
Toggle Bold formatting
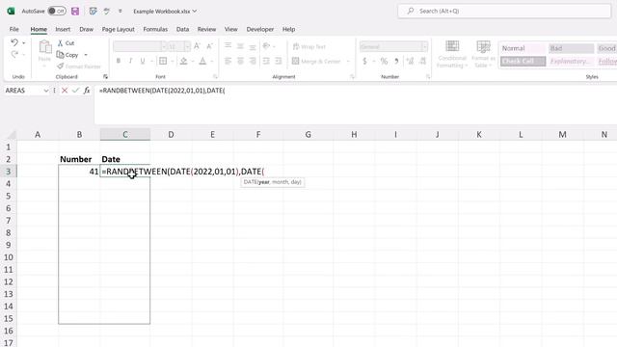[118, 61]
